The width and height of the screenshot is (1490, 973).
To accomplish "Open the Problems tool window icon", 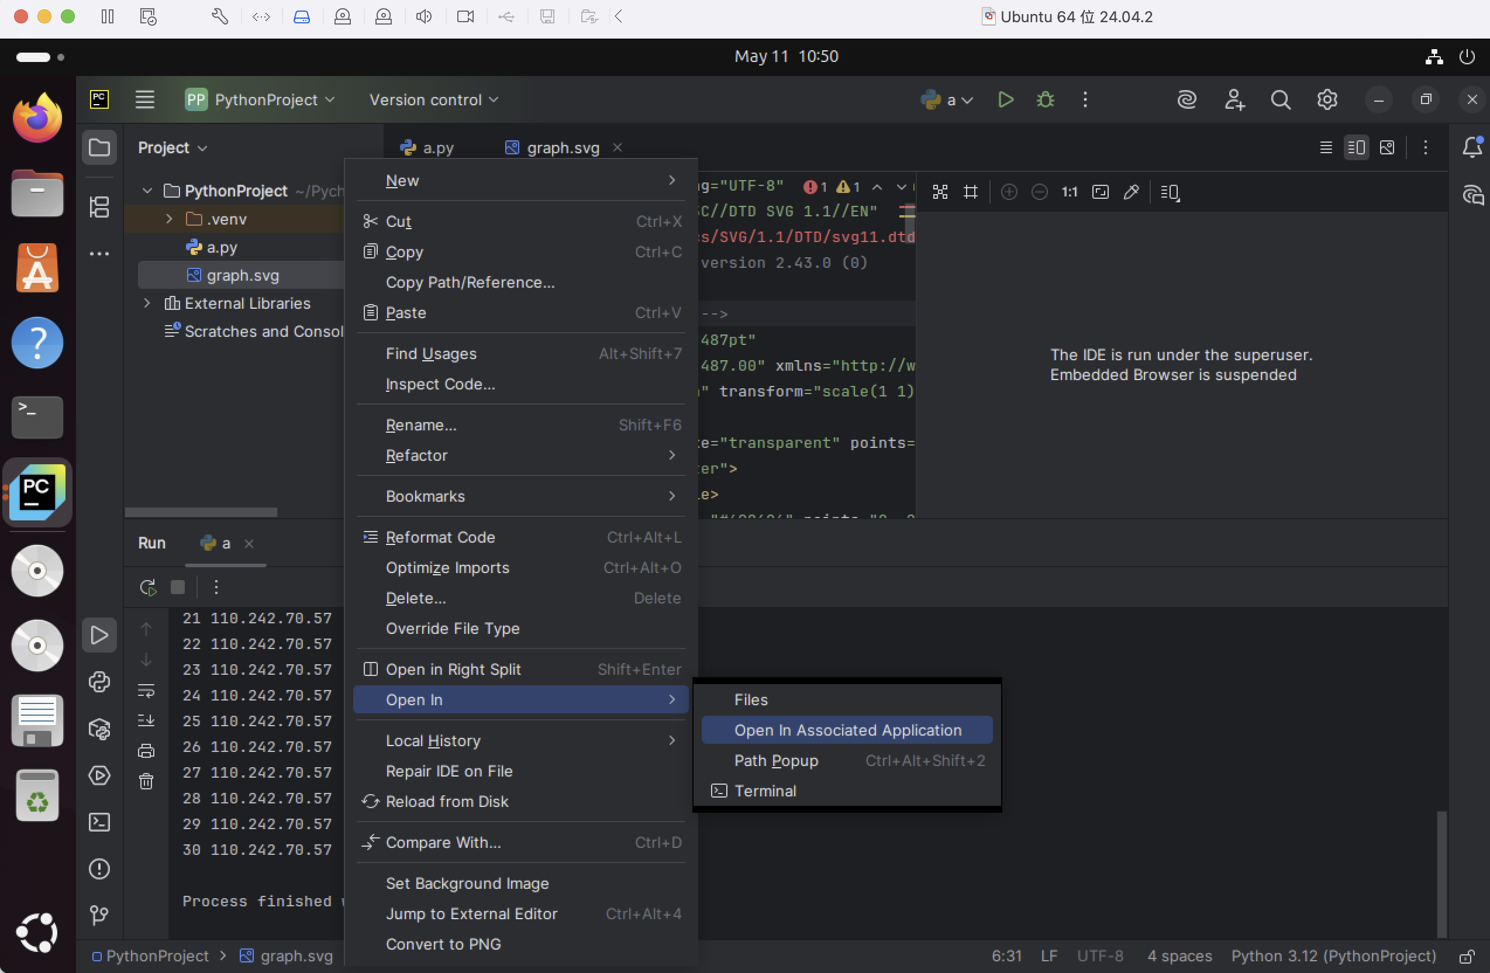I will click(99, 869).
